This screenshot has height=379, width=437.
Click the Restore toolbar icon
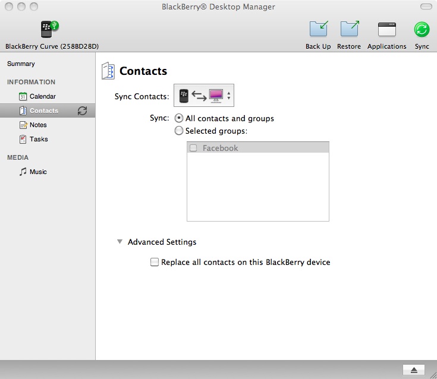349,29
